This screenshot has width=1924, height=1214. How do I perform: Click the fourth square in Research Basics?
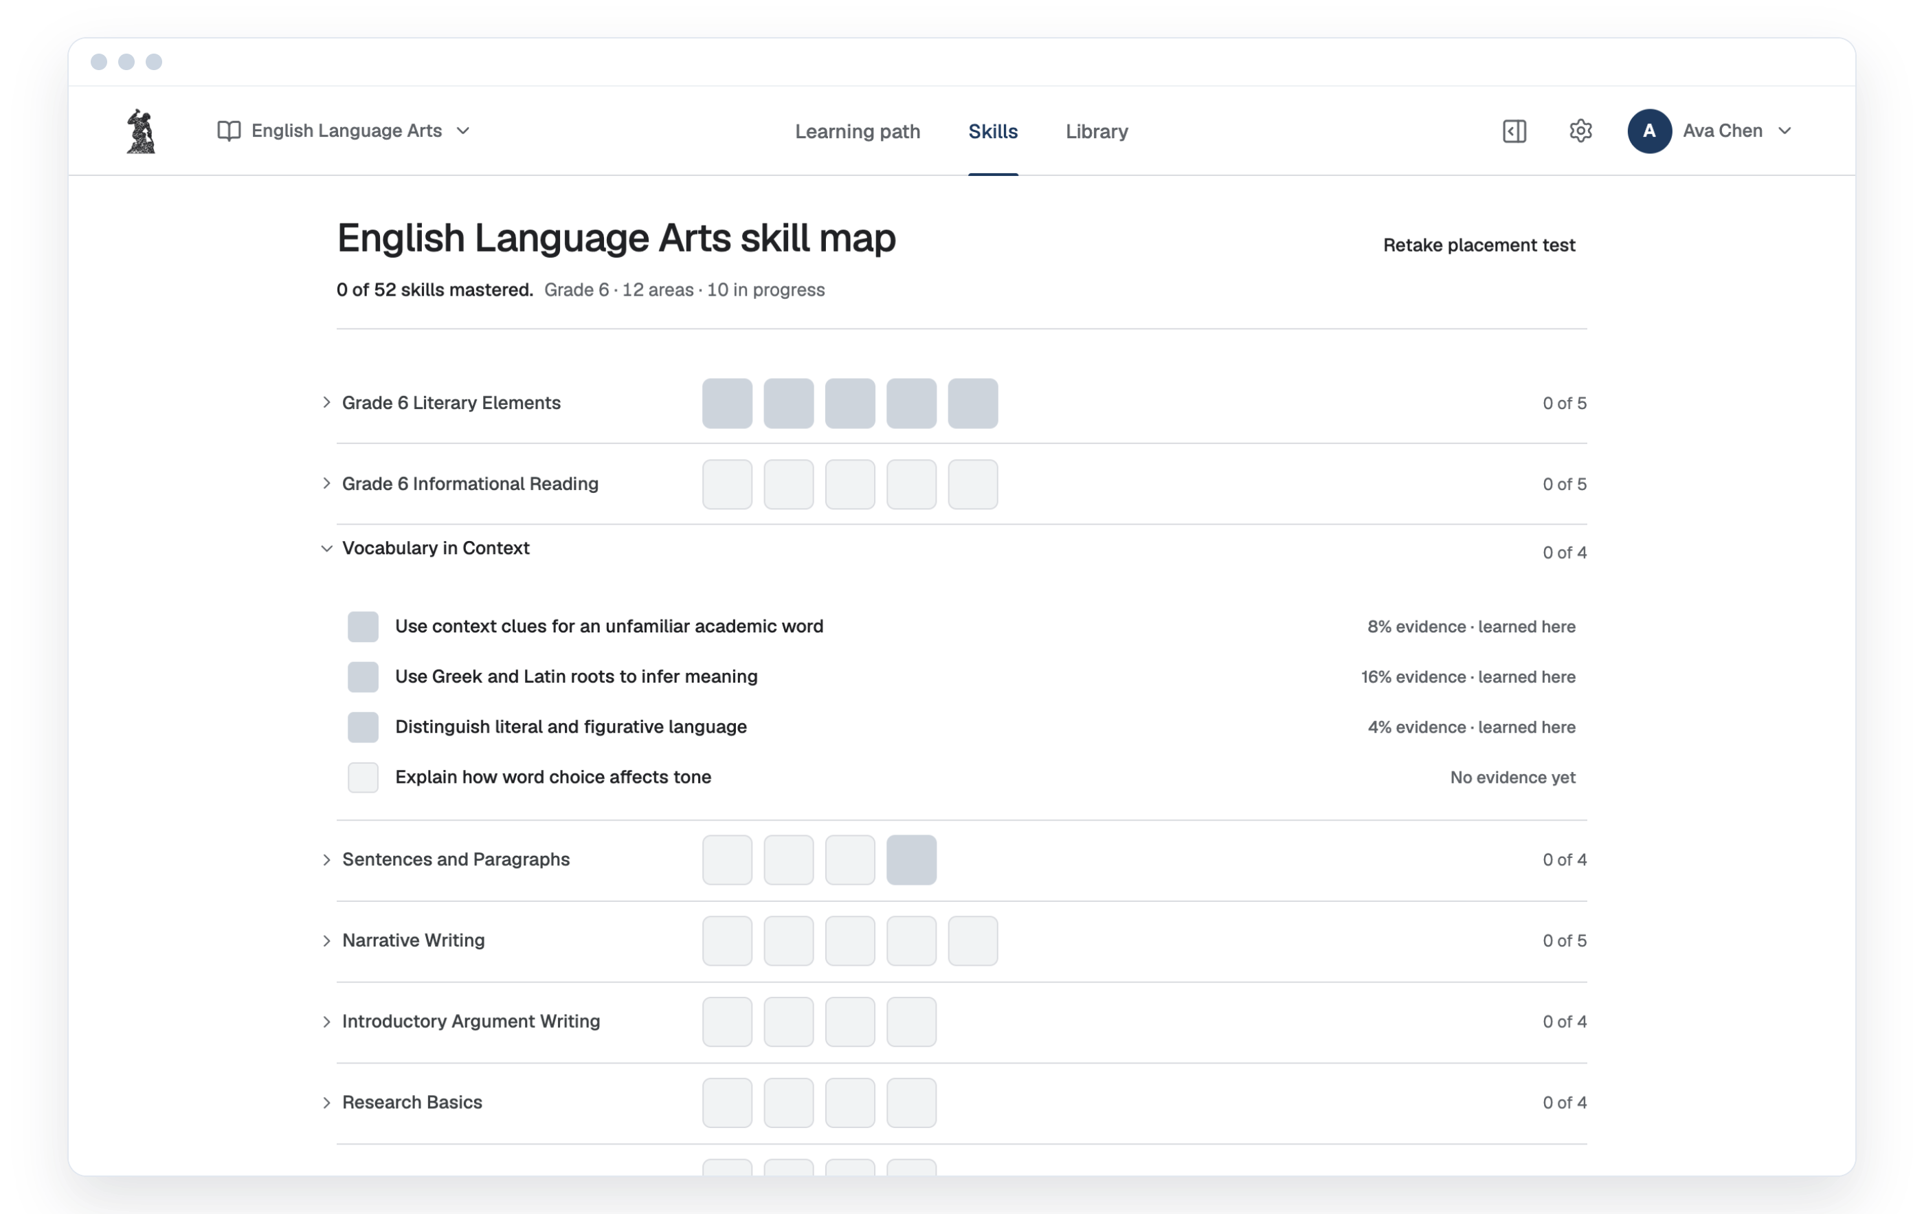(911, 1103)
